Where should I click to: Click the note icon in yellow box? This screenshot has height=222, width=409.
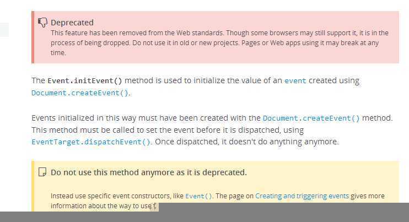click(42, 172)
